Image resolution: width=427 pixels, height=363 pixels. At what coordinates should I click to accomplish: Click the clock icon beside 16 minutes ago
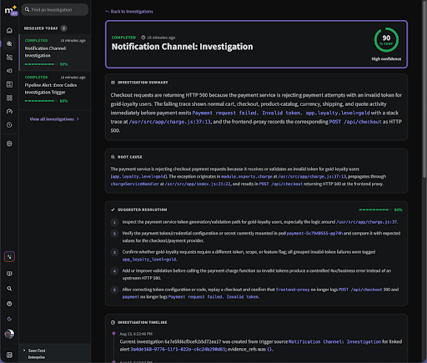point(143,38)
